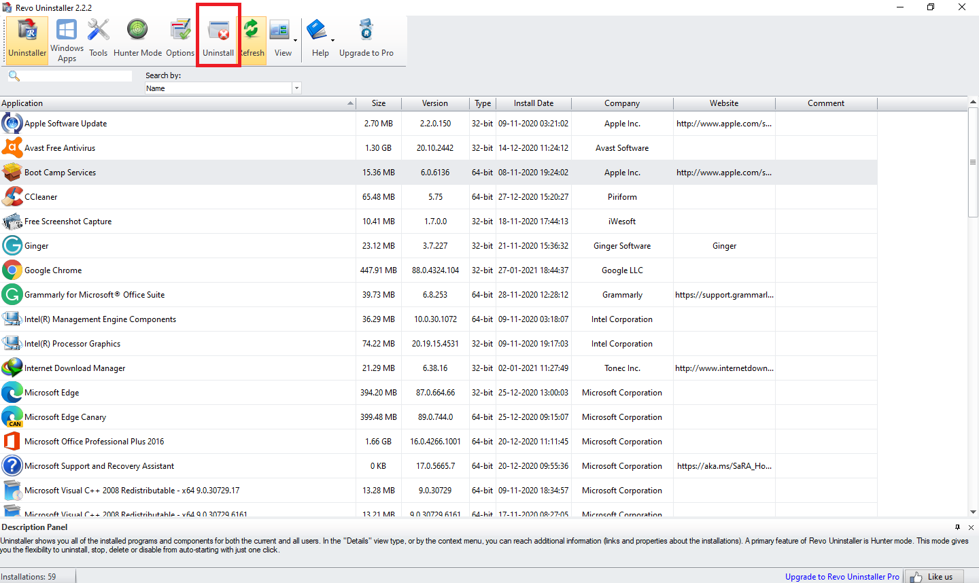Click Installations: 59 status text
The image size is (979, 583).
[29, 577]
